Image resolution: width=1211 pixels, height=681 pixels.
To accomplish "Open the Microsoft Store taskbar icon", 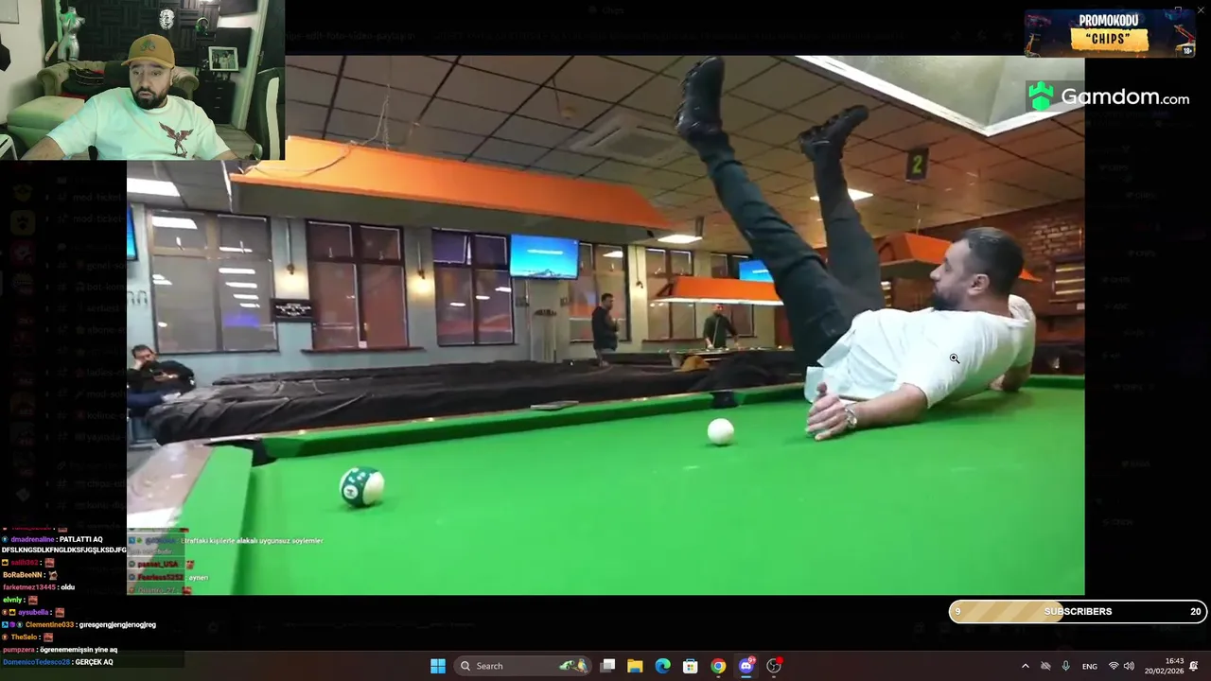I will tap(691, 666).
